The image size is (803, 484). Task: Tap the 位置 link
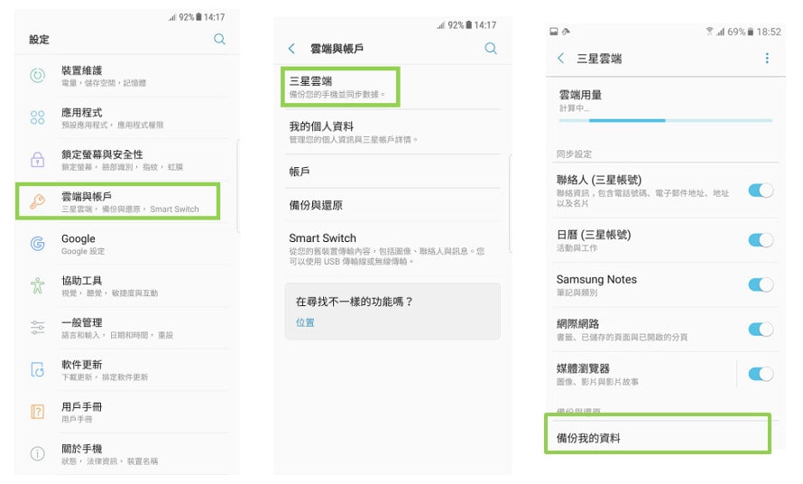[x=305, y=322]
